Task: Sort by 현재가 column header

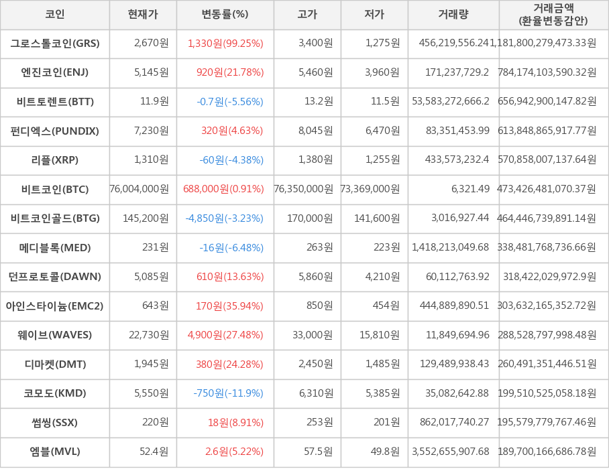Action: coord(143,14)
